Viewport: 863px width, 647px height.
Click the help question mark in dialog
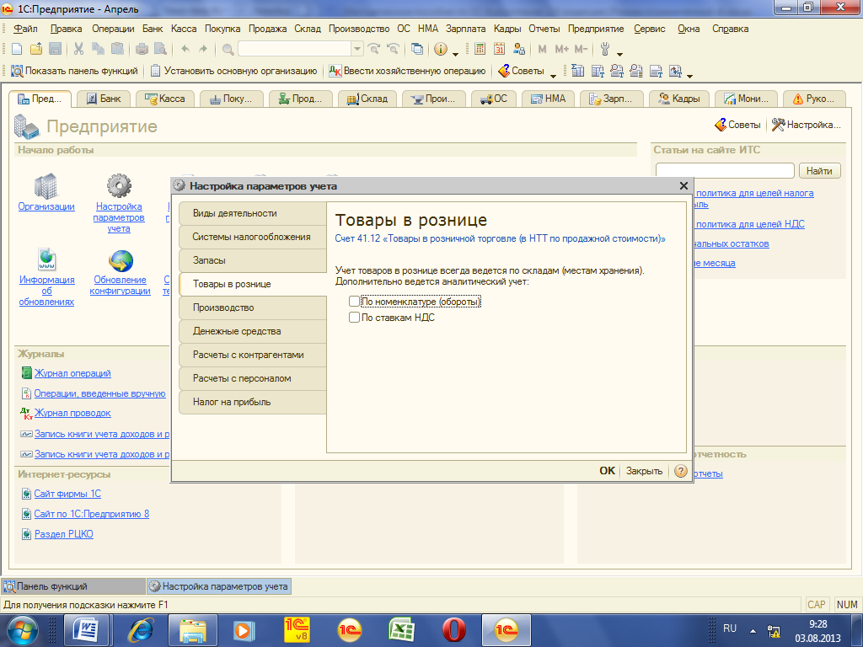(681, 471)
